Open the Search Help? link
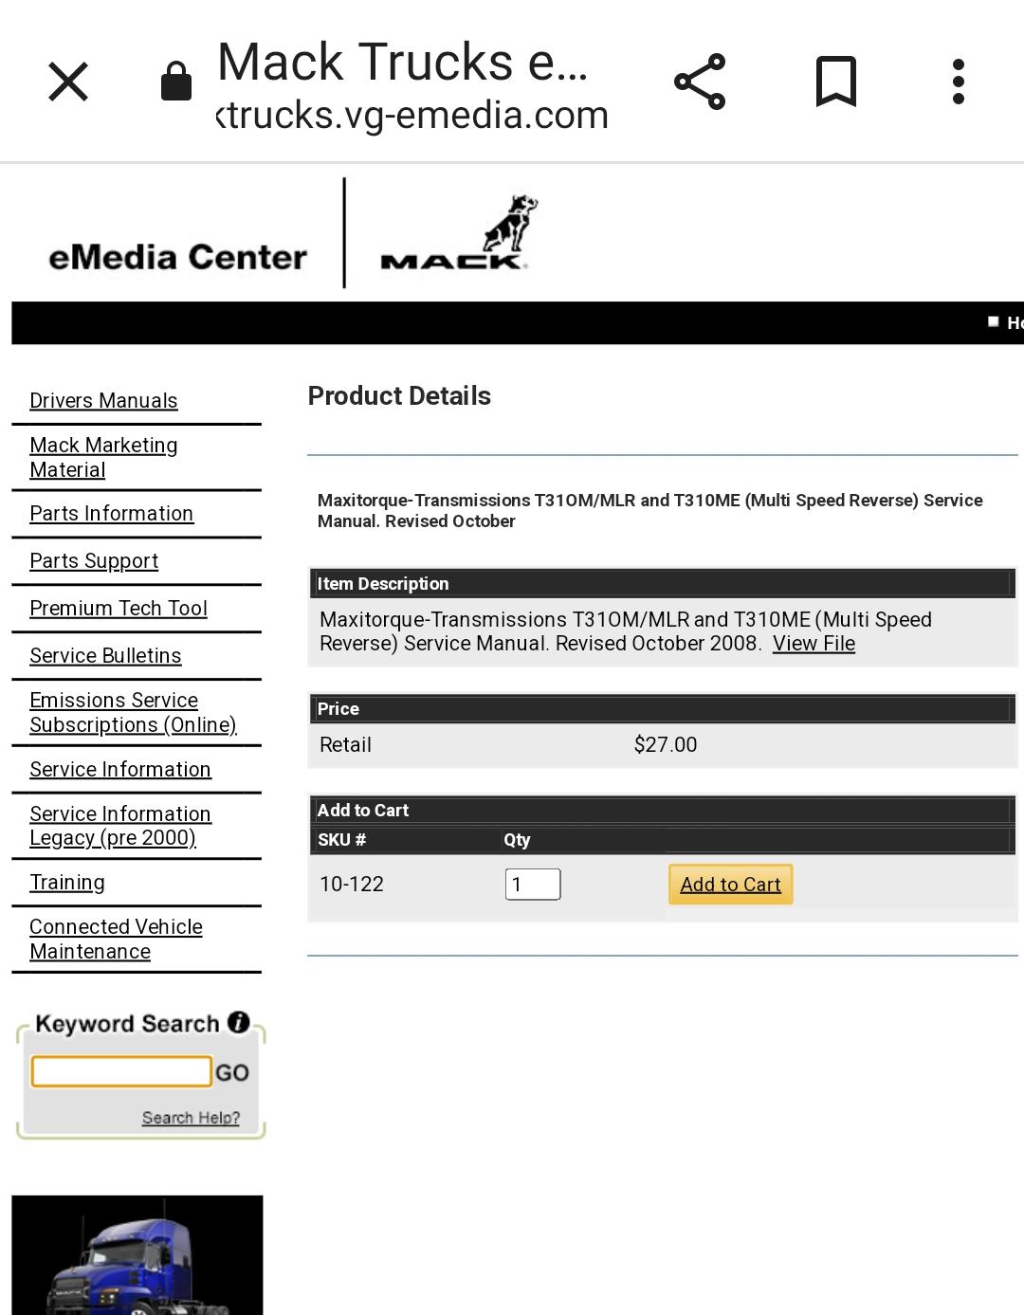1024x1315 pixels. point(191,1117)
